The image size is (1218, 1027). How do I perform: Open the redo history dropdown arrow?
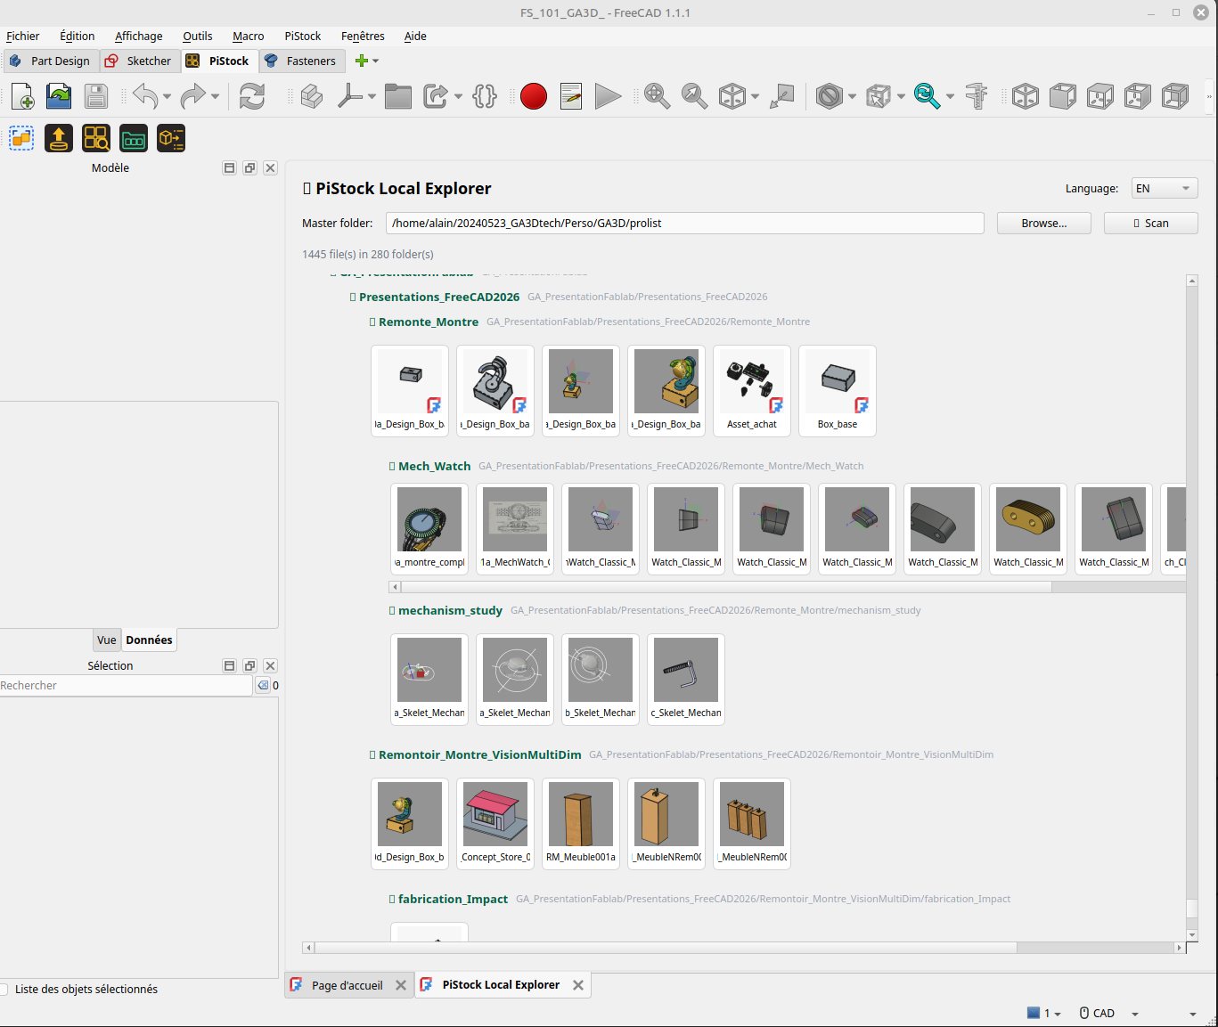[215, 96]
